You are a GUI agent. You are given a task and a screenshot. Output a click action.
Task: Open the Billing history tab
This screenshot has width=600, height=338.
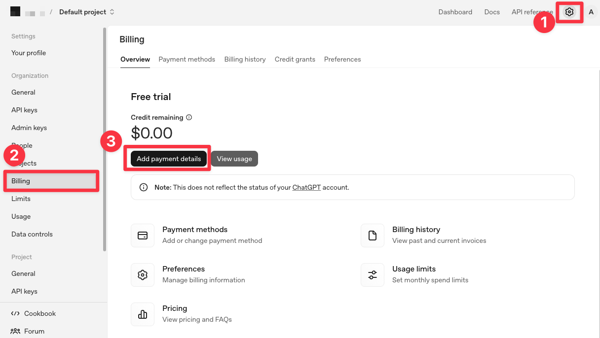[245, 59]
